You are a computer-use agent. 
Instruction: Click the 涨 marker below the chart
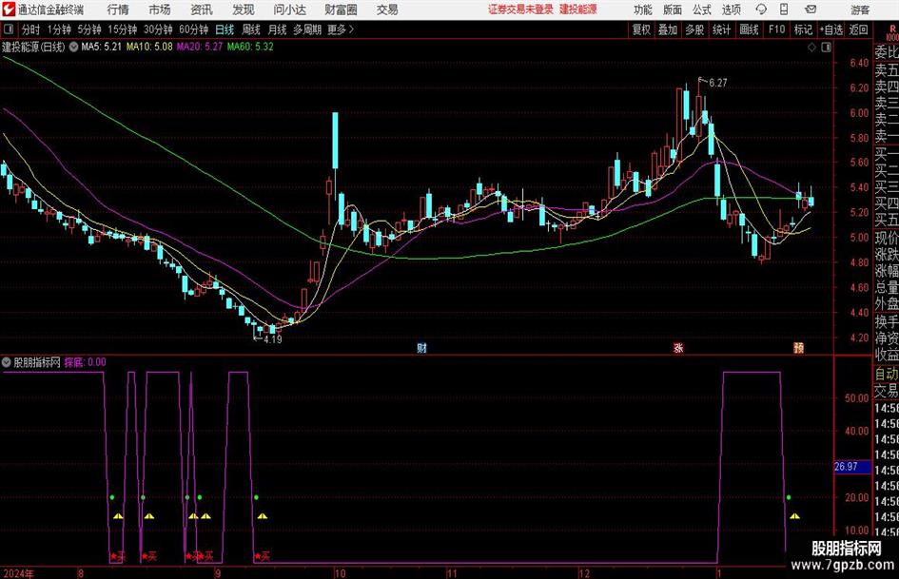(x=678, y=347)
